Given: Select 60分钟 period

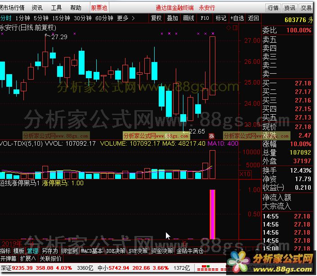Looking at the screenshot, I should point(104,18).
